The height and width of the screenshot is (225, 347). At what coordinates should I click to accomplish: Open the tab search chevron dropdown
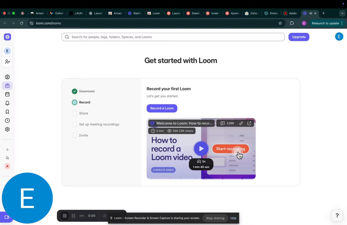tap(342, 13)
